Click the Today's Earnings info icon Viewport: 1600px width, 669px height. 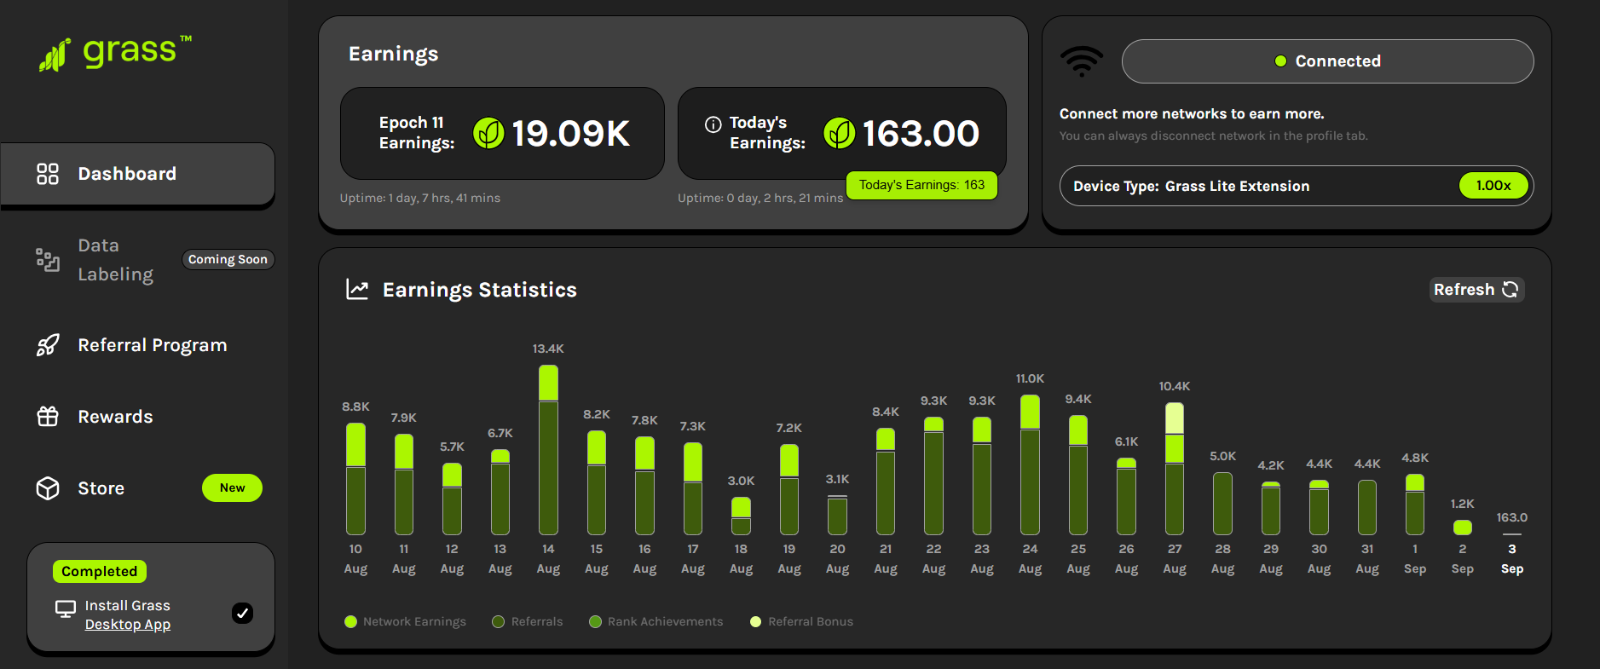coord(713,124)
